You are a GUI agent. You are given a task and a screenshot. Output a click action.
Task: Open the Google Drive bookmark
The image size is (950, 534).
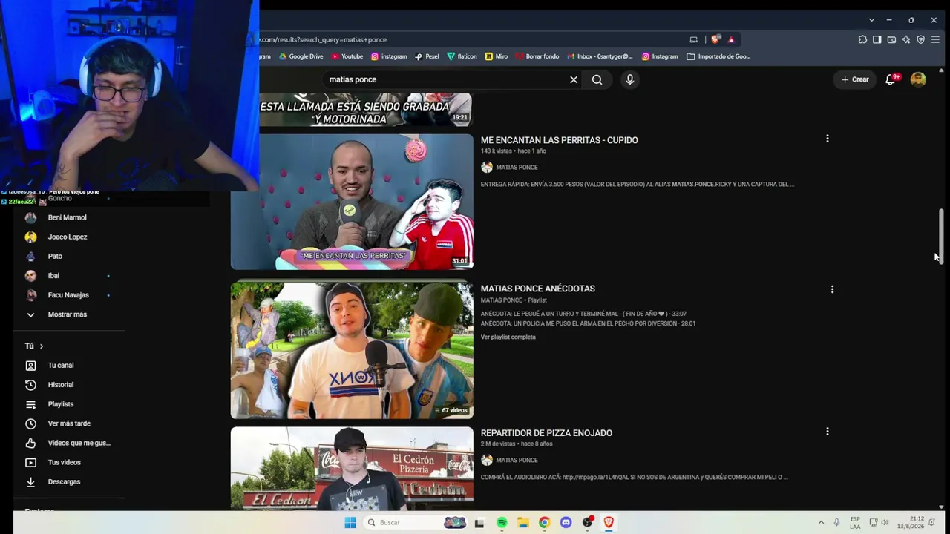301,56
